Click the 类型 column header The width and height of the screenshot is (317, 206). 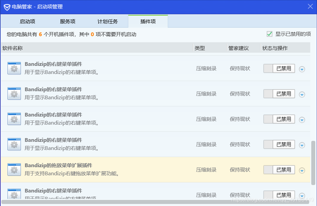(x=210, y=48)
